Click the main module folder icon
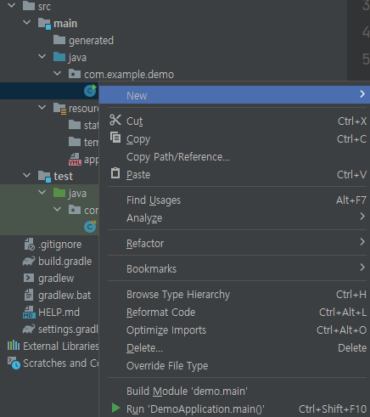 coord(44,23)
